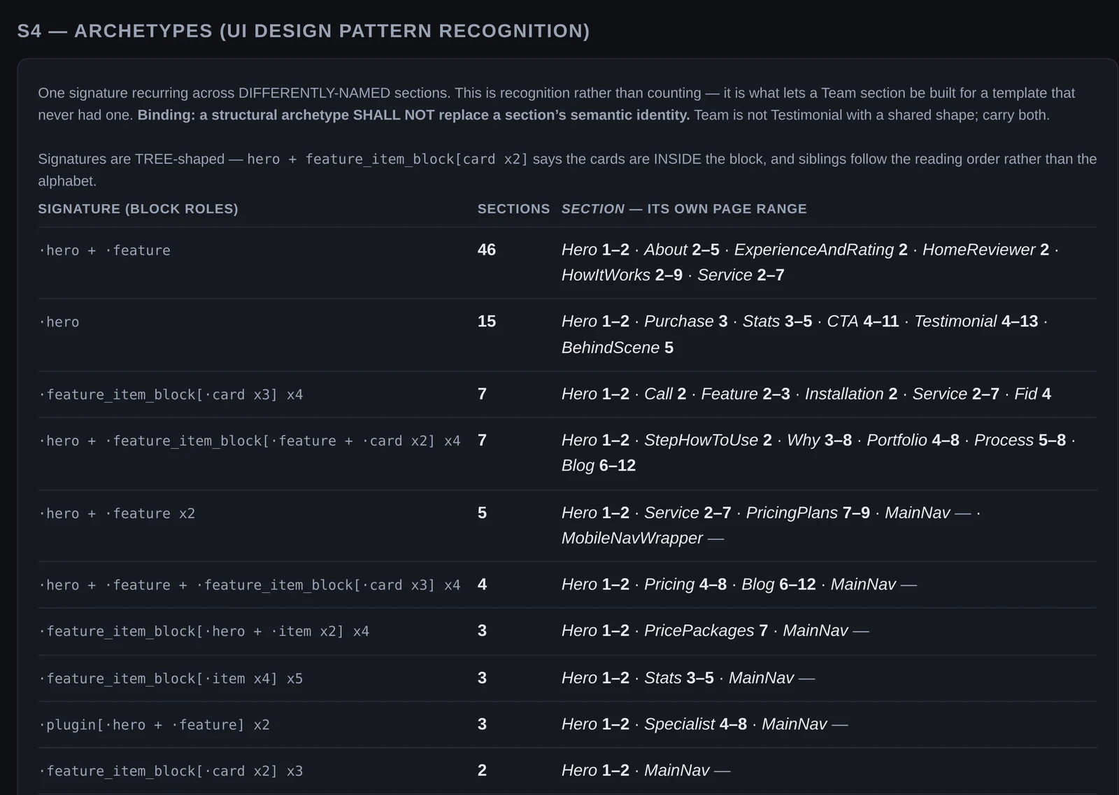Select '·feature_item_block[·card x2] x3' signature
1119x795 pixels.
171,771
